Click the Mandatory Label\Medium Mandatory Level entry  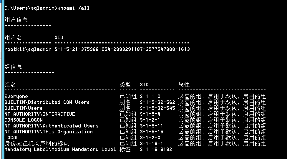click(x=60, y=149)
